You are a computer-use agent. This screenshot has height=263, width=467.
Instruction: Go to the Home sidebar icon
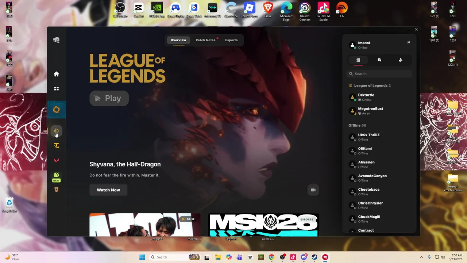pos(56,74)
